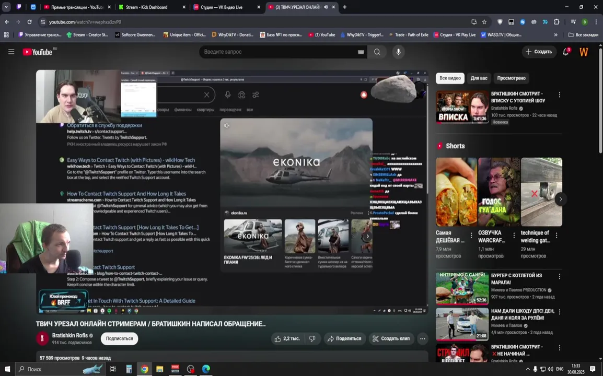Image resolution: width=603 pixels, height=376 pixels.
Task: Open the Голос Гул'дана Short thumbnail
Action: 499,192
